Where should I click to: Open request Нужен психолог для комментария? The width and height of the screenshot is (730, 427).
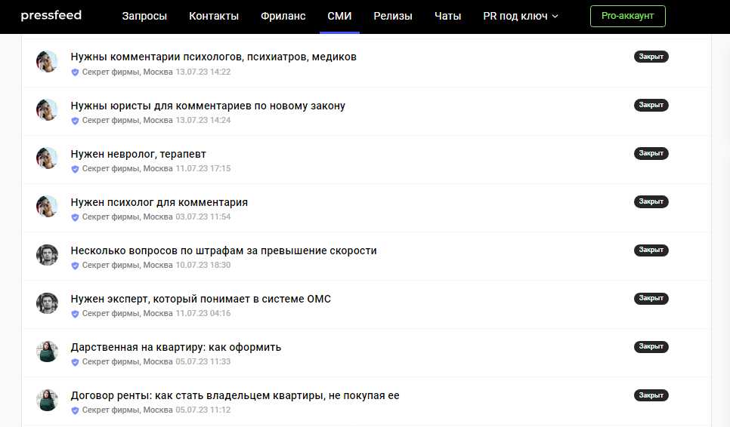[x=159, y=202]
